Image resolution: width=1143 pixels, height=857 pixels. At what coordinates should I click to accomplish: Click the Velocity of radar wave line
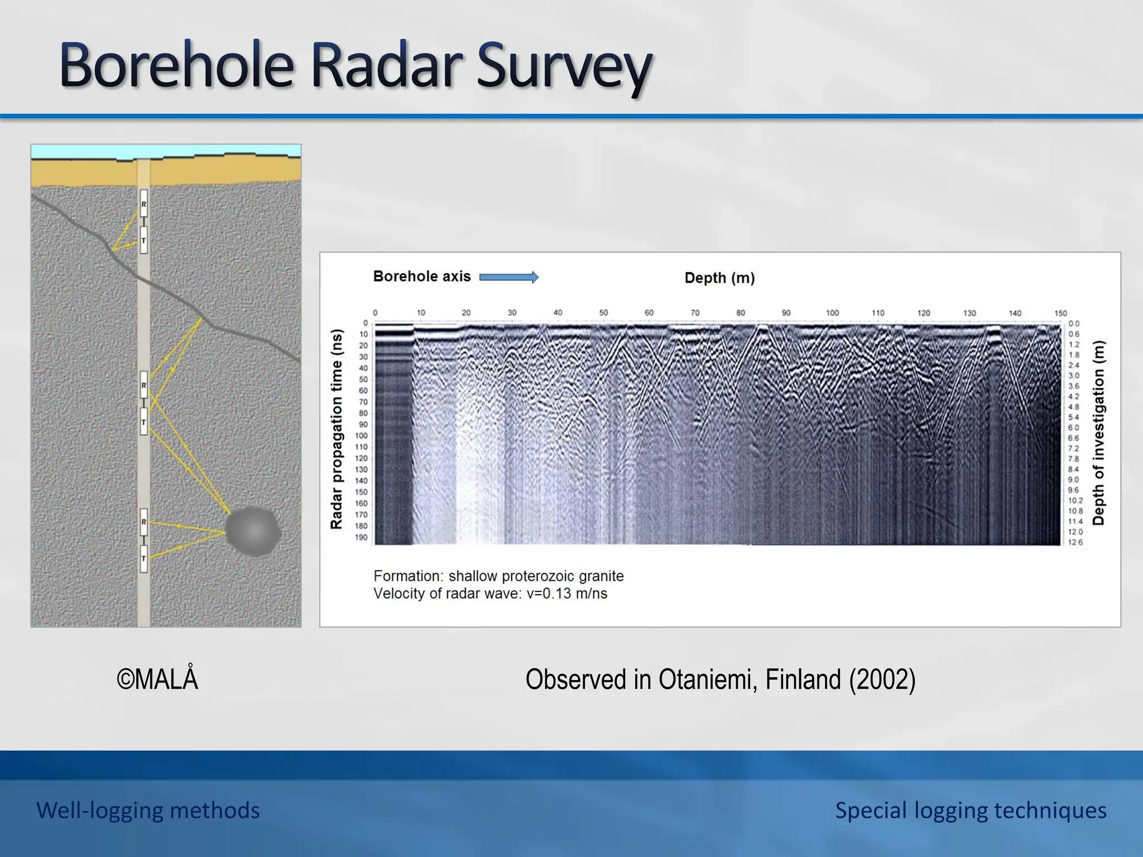490,594
